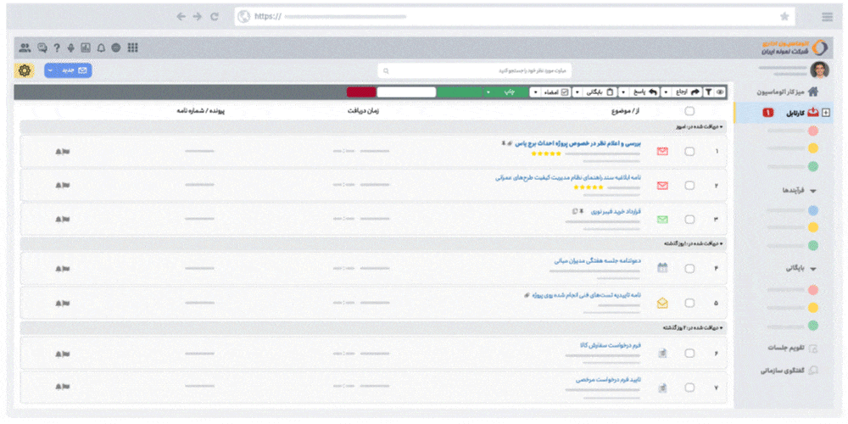Toggle the eye view icon in toolbar
This screenshot has height=424, width=848.
click(721, 91)
